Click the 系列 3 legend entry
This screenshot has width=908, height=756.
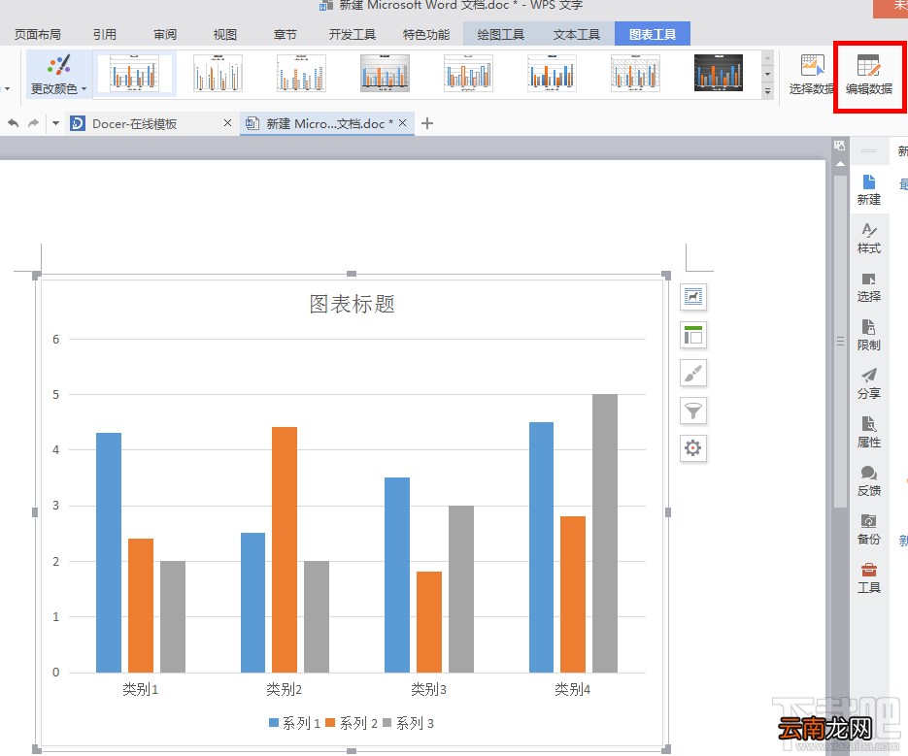click(x=408, y=723)
